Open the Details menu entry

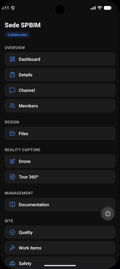point(60,75)
